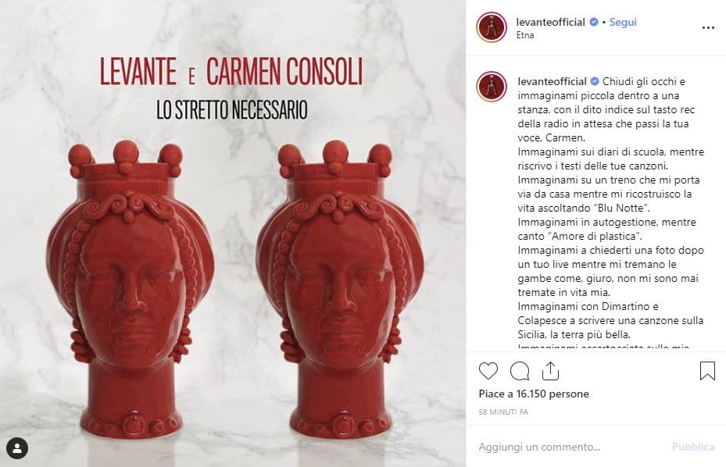The image size is (726, 467).
Task: Click the left red ceramic head image
Action: point(131,289)
